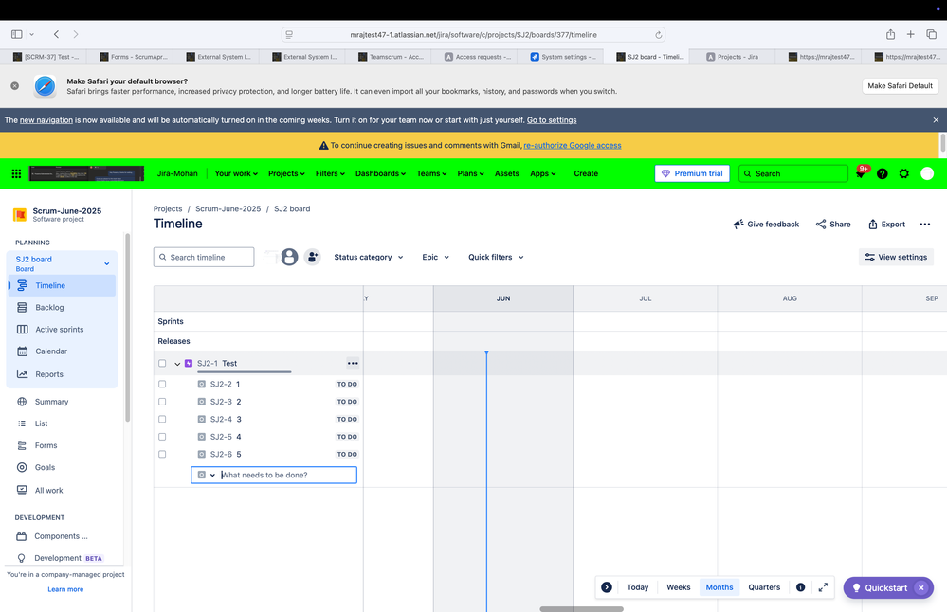Open a new Safari tab

[x=910, y=34]
